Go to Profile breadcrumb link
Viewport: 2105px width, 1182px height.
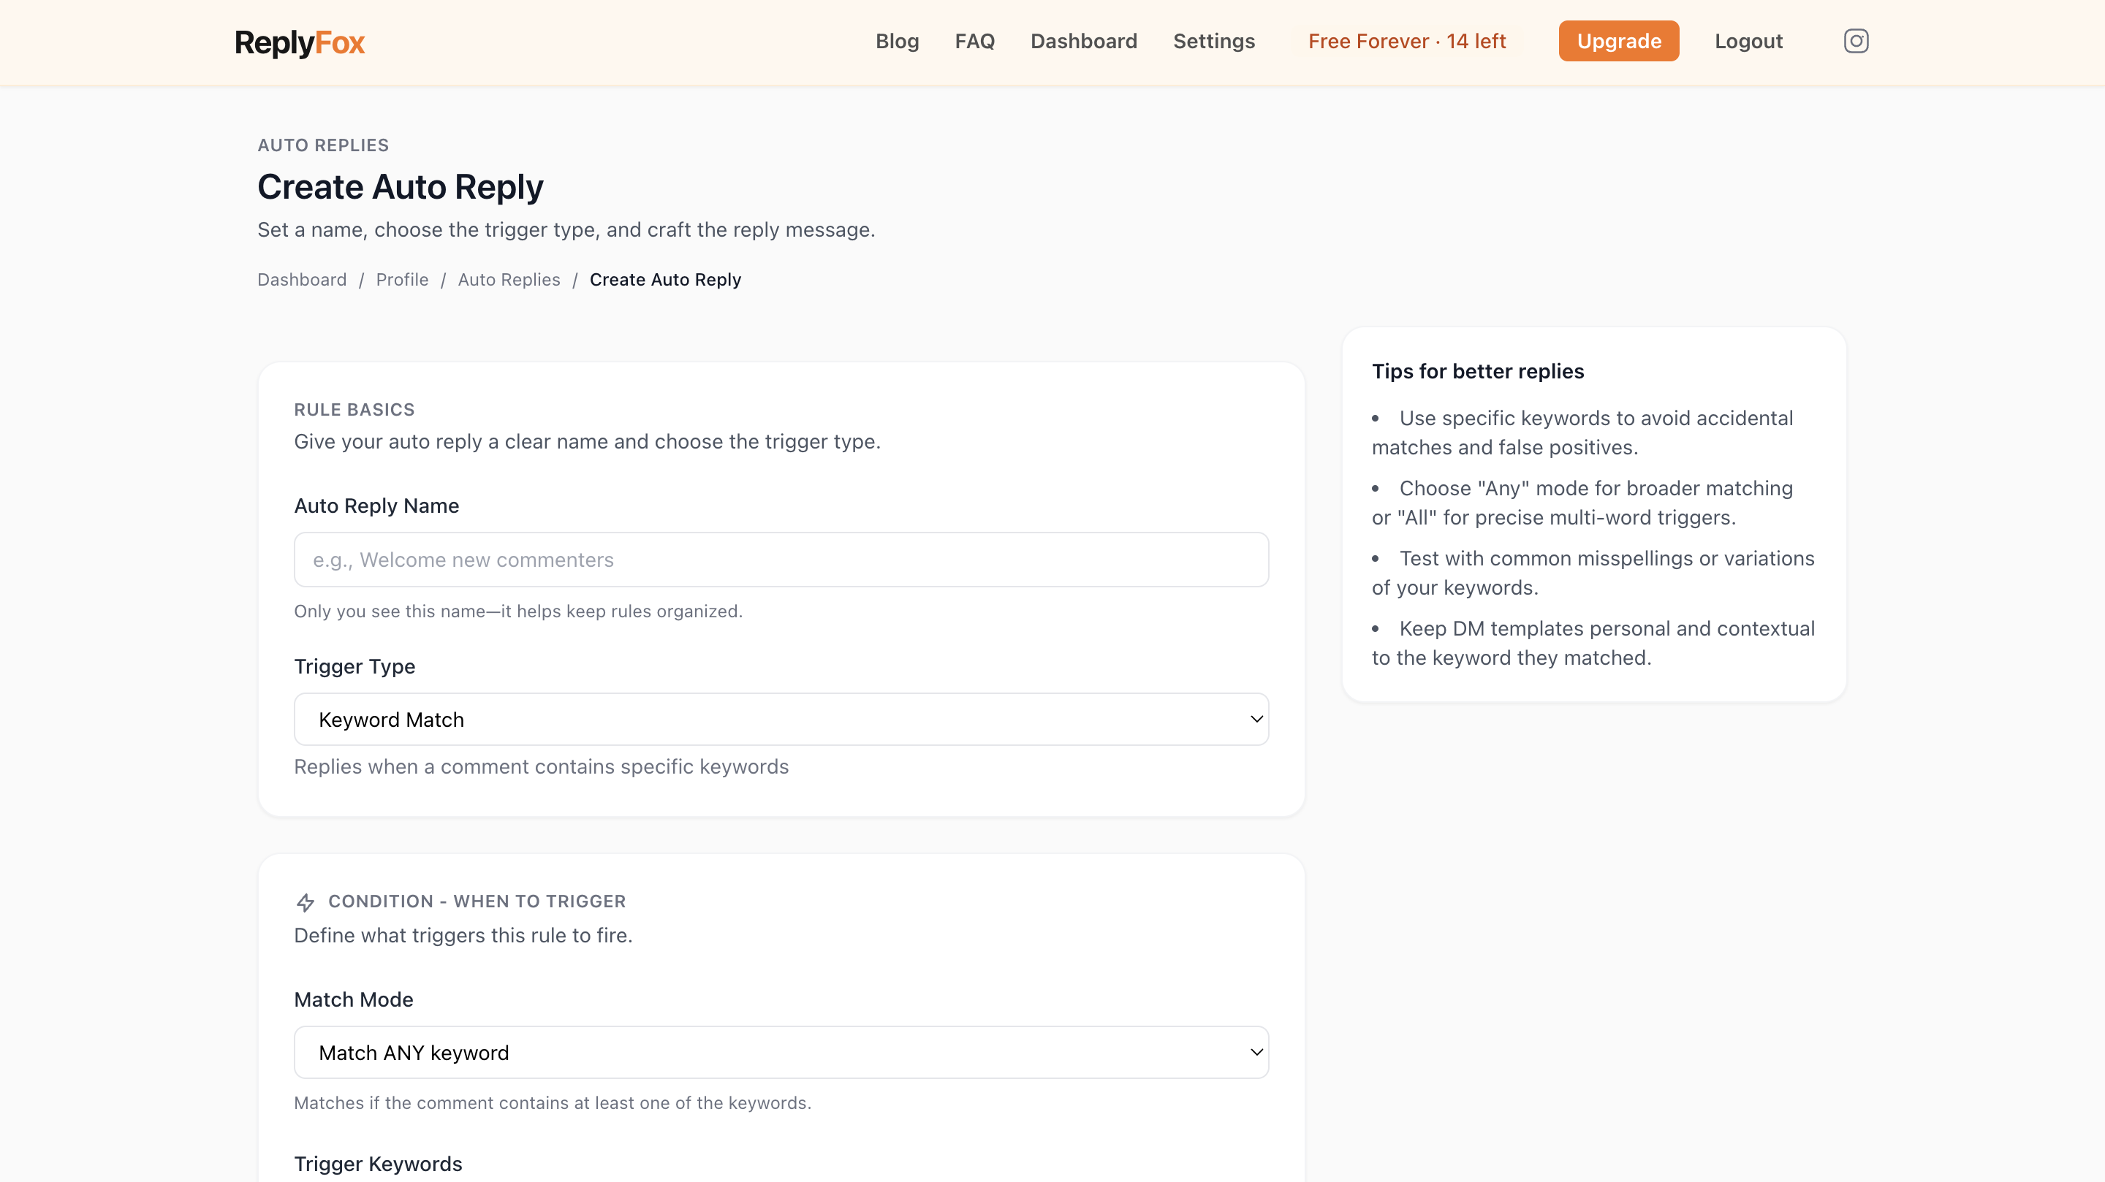point(401,279)
